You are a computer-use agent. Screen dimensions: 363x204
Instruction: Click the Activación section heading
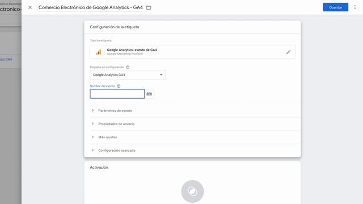click(x=99, y=168)
